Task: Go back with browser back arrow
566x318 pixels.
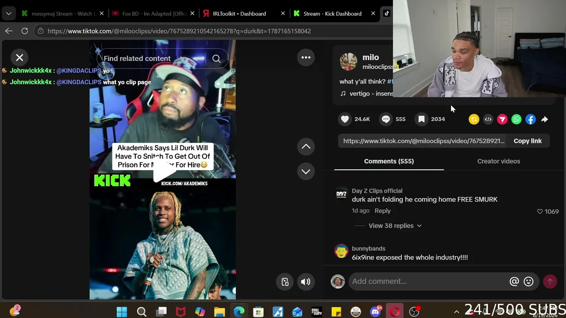Action: 9,31
